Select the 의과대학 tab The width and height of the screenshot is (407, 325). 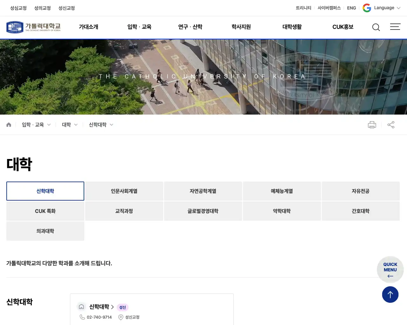(45, 231)
